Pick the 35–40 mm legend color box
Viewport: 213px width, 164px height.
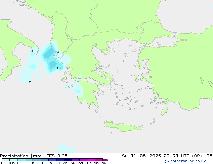(83, 160)
